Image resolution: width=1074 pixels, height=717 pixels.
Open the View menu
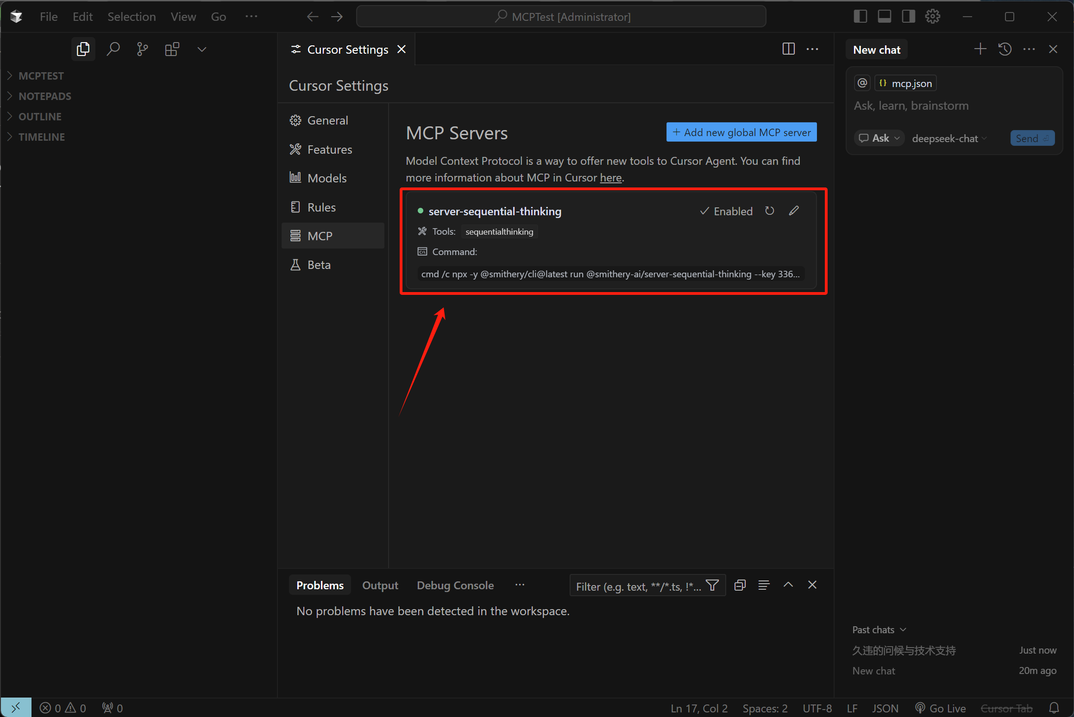coord(183,17)
